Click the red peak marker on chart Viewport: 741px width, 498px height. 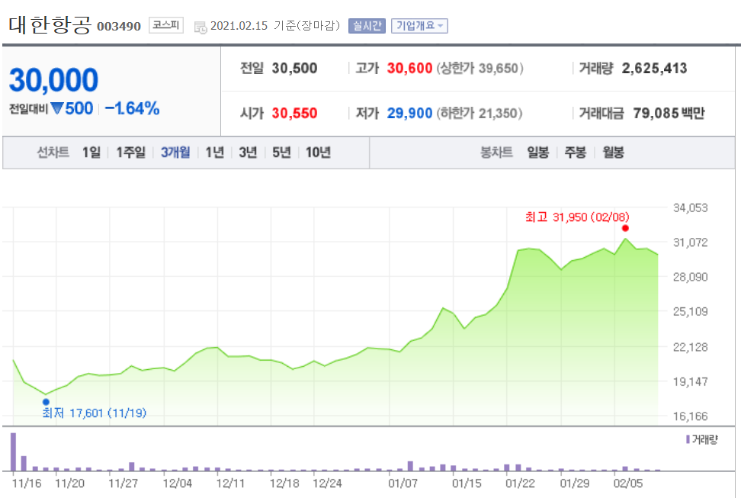coord(625,229)
